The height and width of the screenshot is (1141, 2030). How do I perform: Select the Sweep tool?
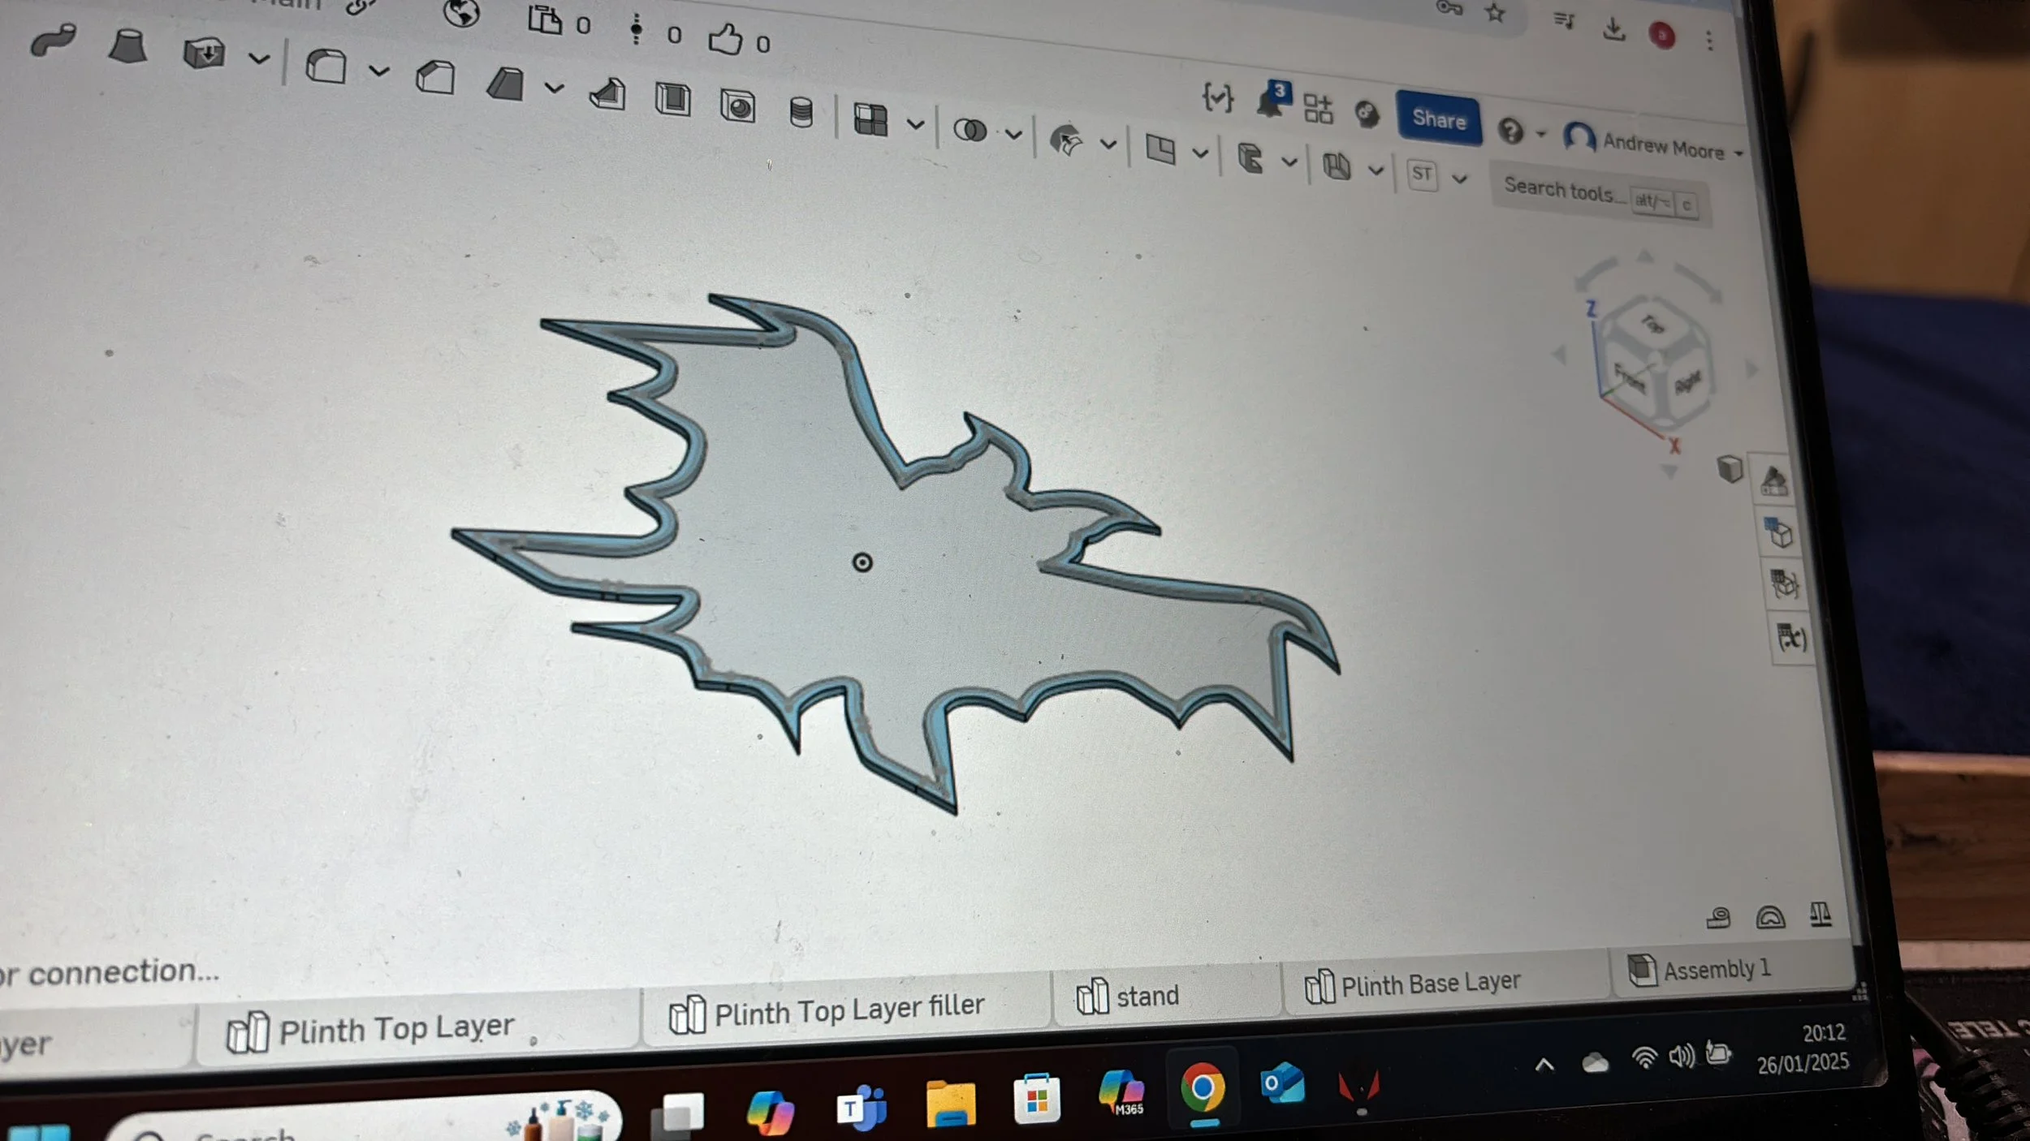(54, 40)
